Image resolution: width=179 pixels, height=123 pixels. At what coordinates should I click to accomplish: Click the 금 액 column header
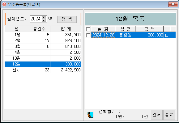(x=150, y=29)
